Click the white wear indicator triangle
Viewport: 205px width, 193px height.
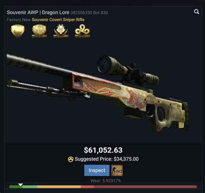(x=20, y=185)
